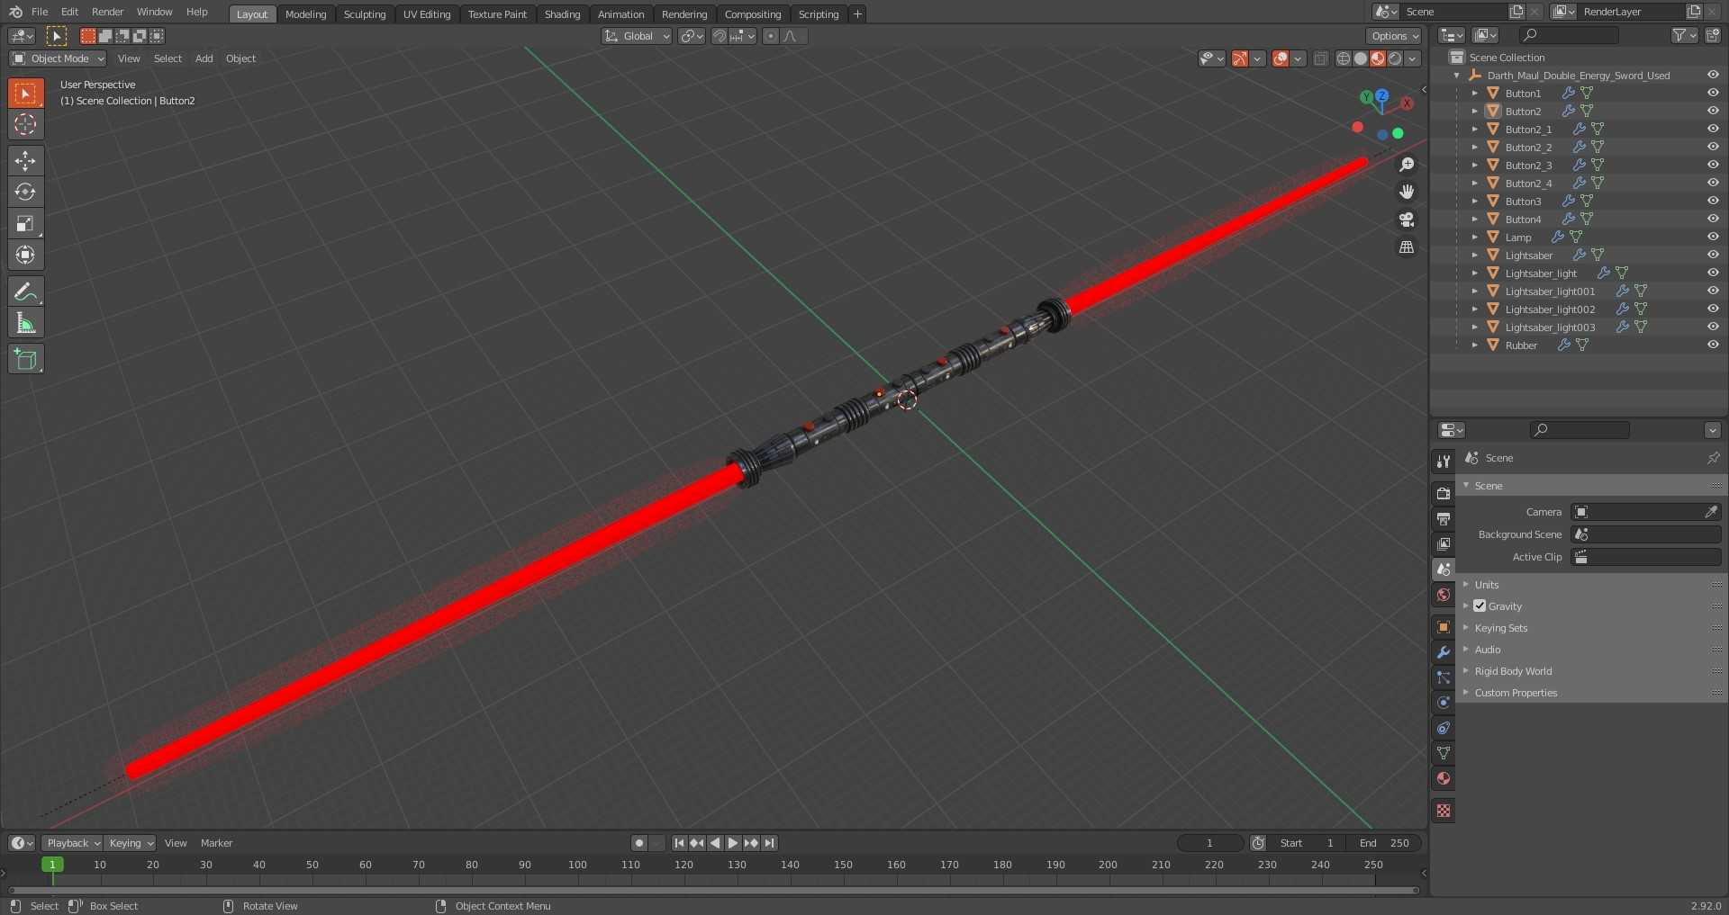Hide the Lightsaber object
1729x915 pixels.
[1713, 255]
